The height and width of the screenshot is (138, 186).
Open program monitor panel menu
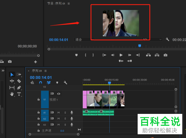coord(69,4)
